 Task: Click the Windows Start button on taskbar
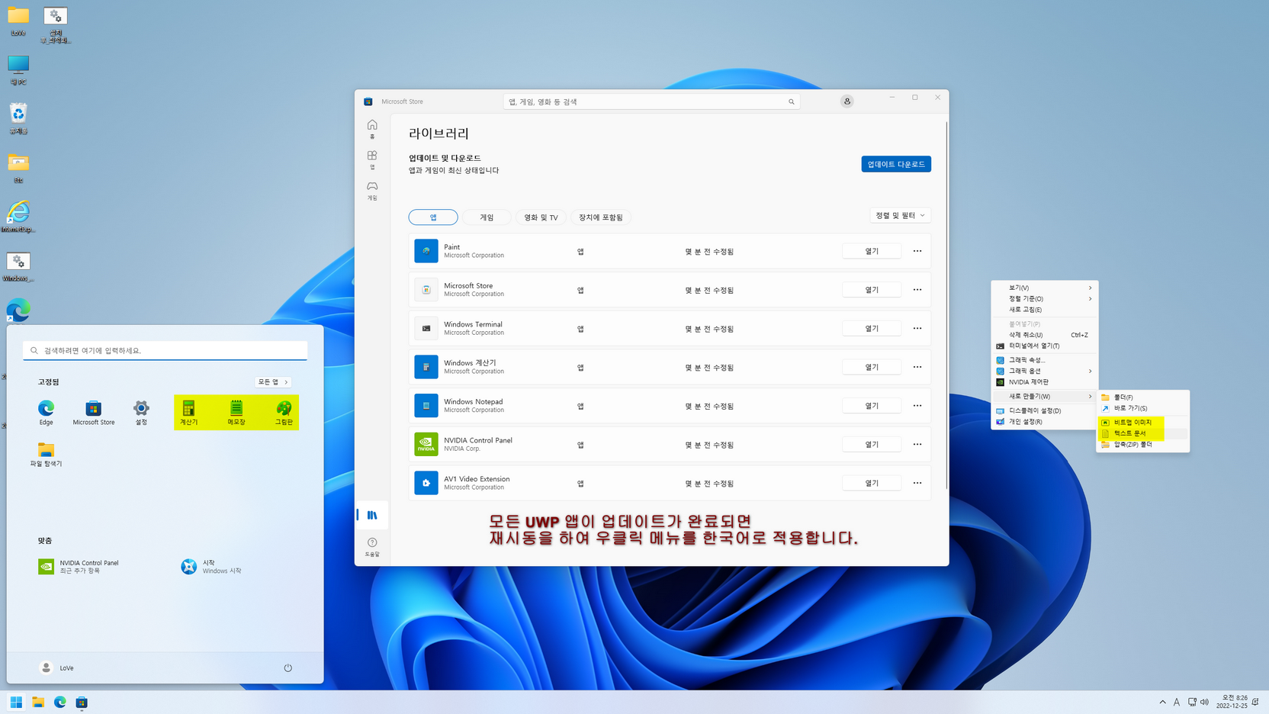16,702
